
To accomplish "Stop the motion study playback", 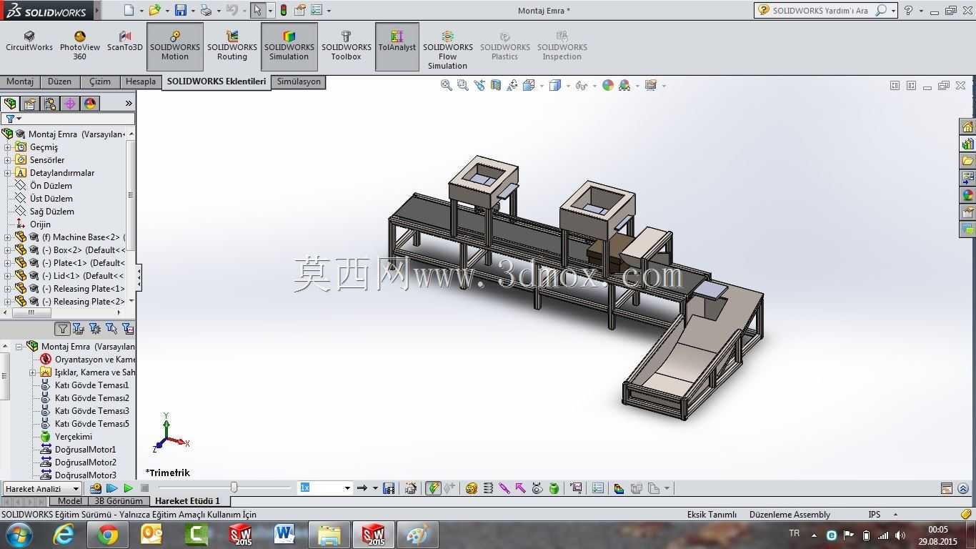I will (x=145, y=488).
